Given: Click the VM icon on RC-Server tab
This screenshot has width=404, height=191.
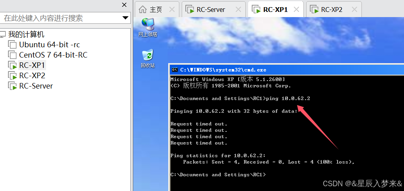Looking at the screenshot, I should click(x=190, y=10).
